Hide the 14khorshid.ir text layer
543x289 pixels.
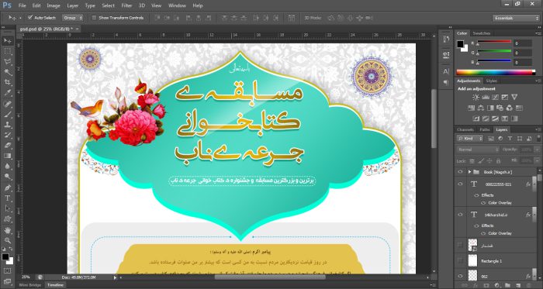460,215
